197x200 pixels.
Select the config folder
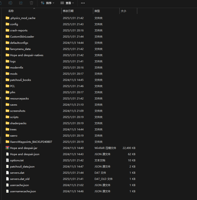click(14, 24)
